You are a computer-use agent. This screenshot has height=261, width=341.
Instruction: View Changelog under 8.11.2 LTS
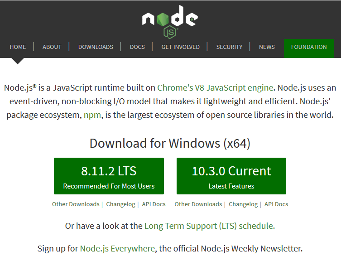tap(121, 204)
